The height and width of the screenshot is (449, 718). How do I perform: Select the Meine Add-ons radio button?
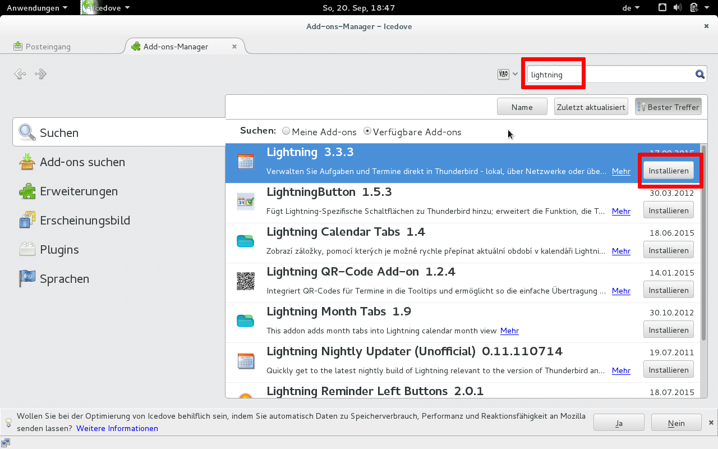point(287,131)
